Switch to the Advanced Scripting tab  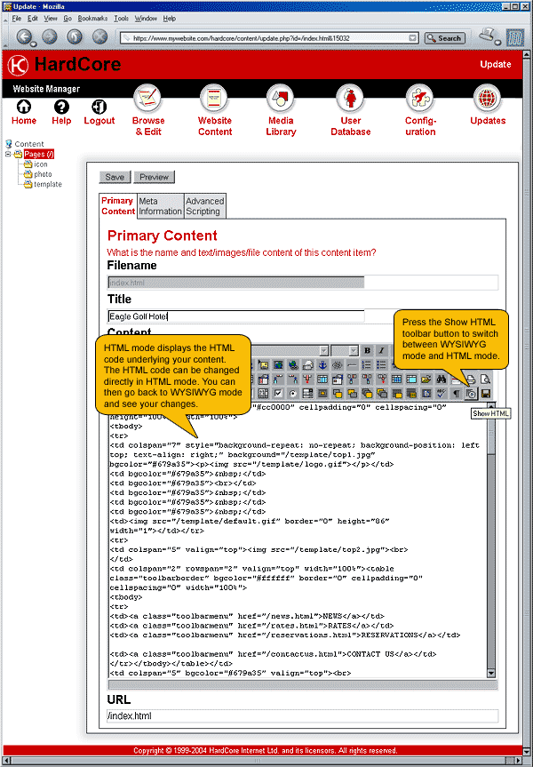pyautogui.click(x=205, y=206)
